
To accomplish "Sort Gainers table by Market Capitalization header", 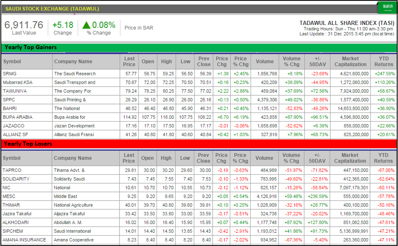I will click(x=350, y=62).
